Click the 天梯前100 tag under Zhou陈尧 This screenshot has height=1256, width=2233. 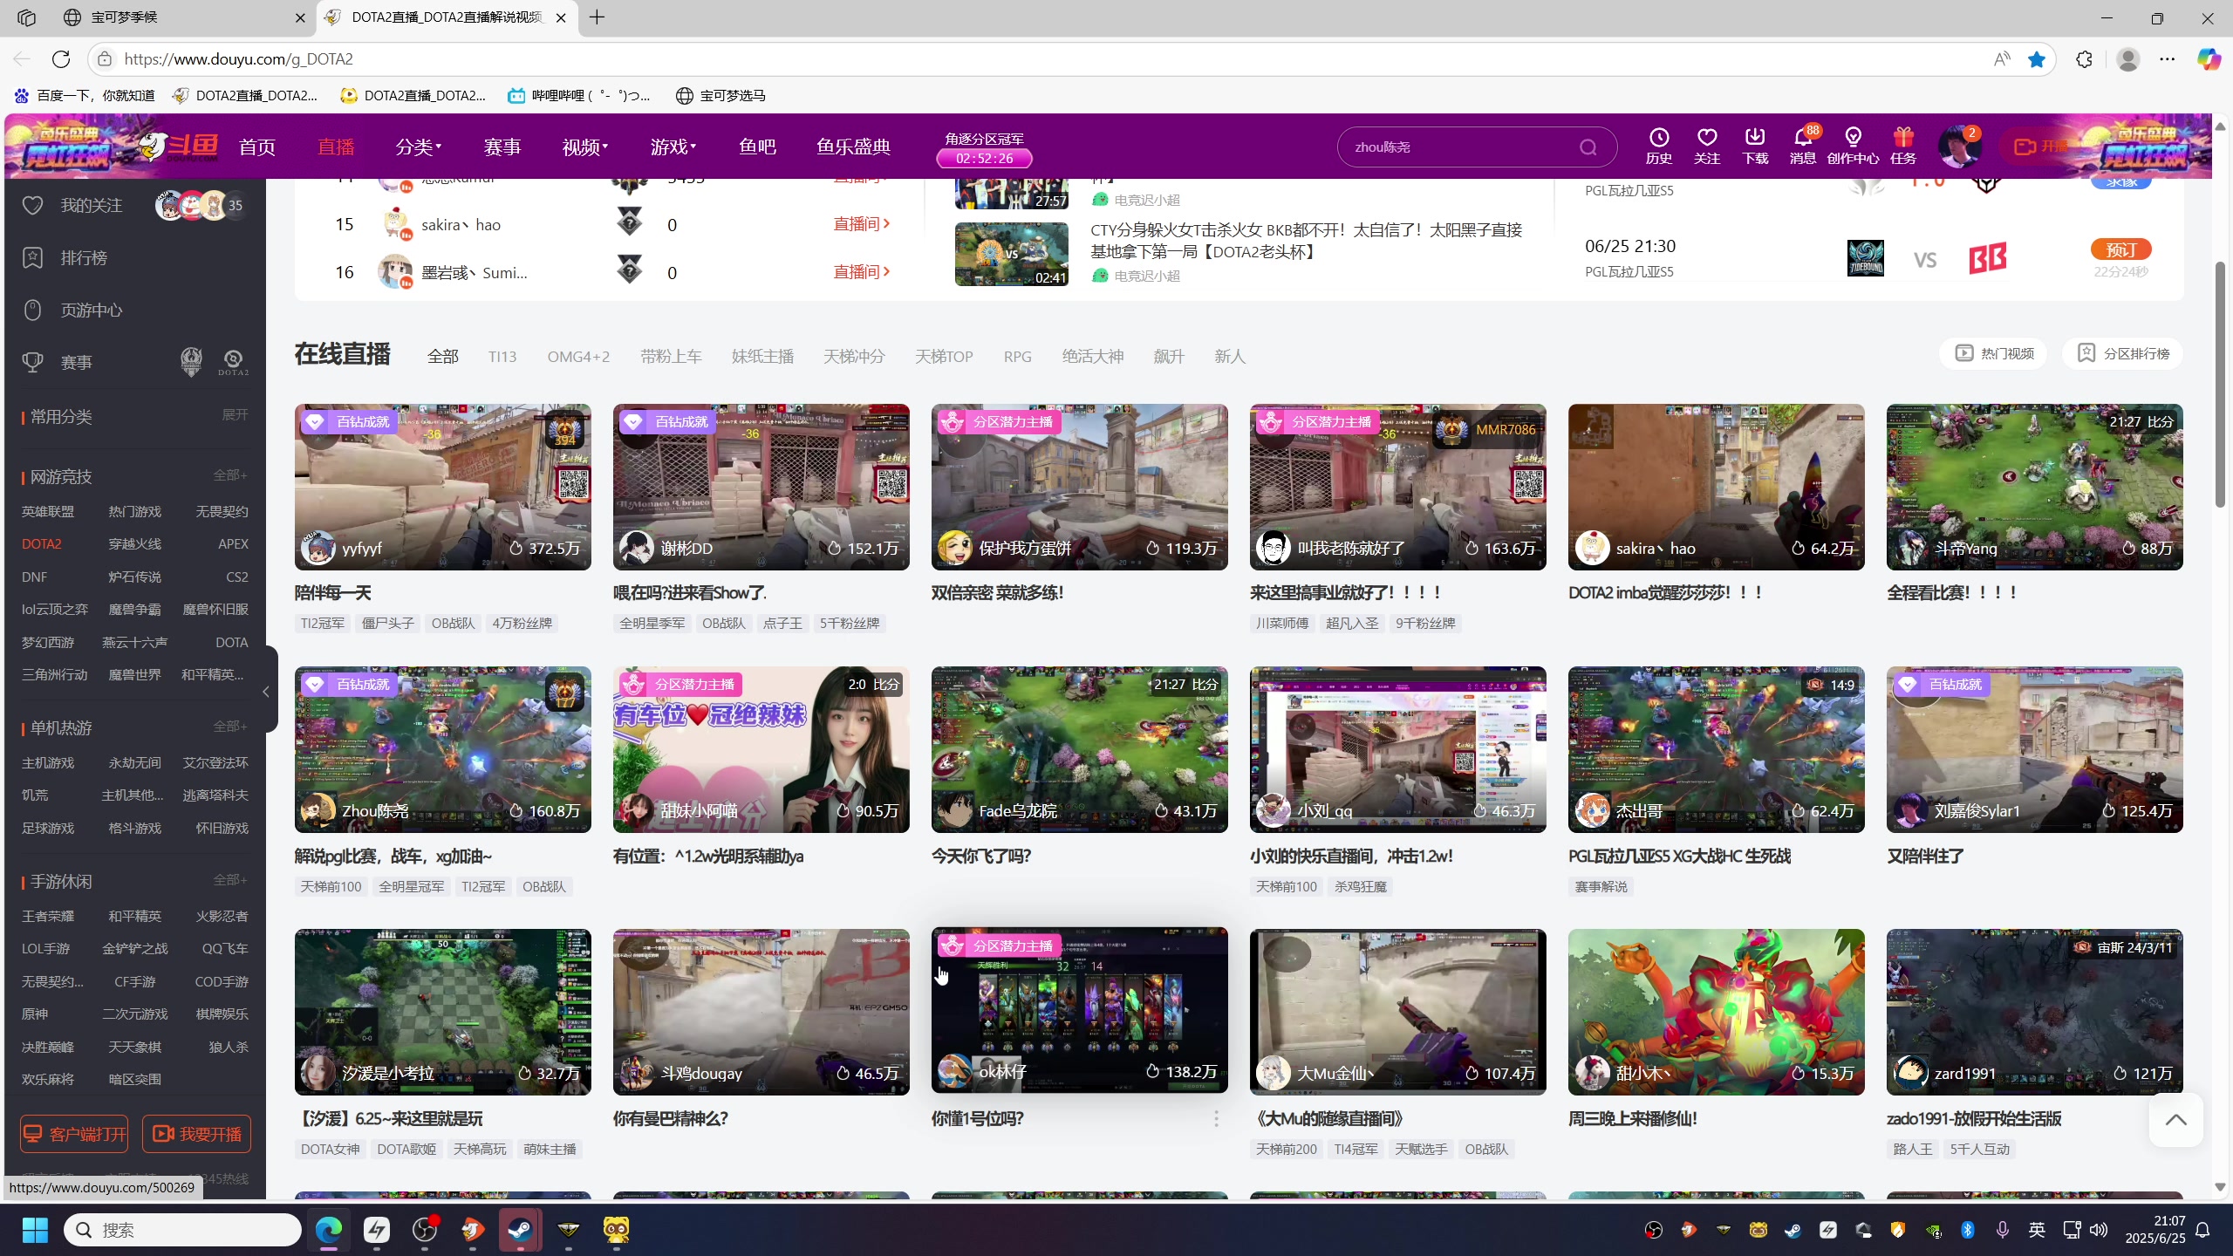(x=331, y=887)
